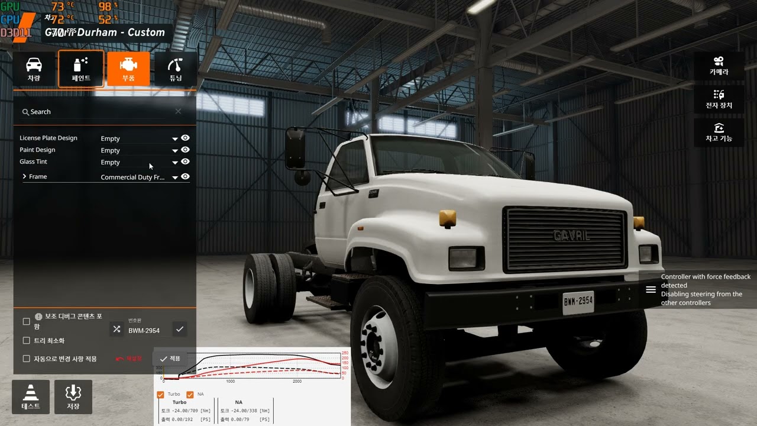Viewport: 757px width, 426px height.
Task: Uncheck the Turbo graph checkbox
Action: click(x=160, y=395)
